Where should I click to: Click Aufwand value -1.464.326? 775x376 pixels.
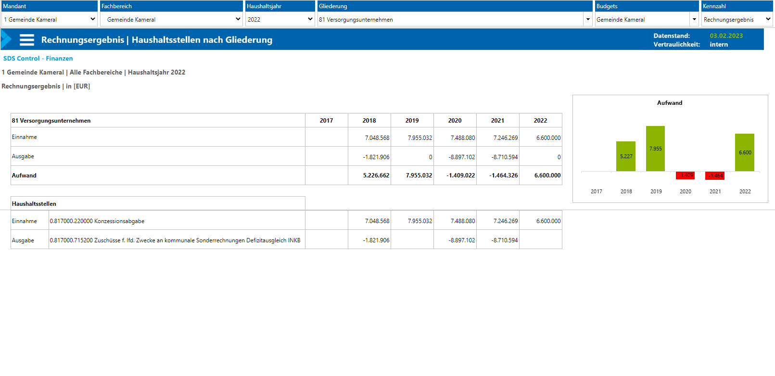(504, 175)
